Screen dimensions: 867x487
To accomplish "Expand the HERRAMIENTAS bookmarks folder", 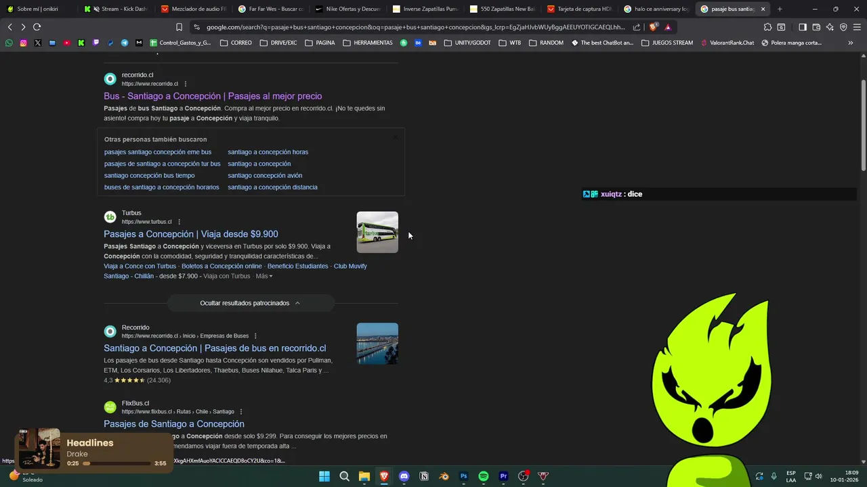I will [x=368, y=43].
